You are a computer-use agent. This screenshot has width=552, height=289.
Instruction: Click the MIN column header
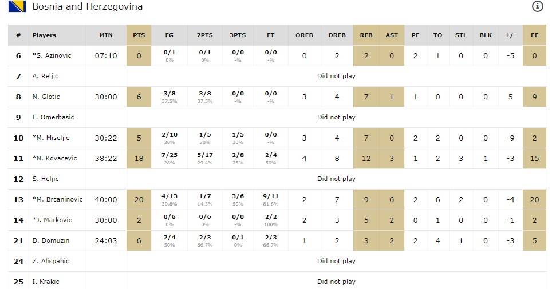[106, 35]
